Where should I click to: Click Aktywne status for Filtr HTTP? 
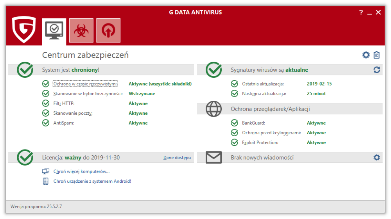[138, 103]
